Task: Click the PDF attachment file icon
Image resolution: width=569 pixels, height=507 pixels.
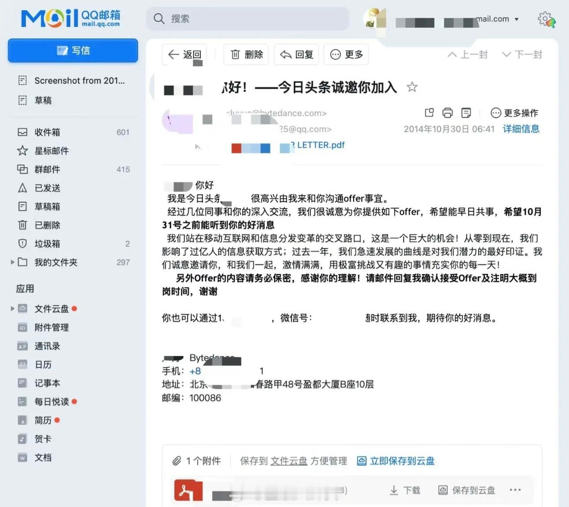Action: coord(188,490)
